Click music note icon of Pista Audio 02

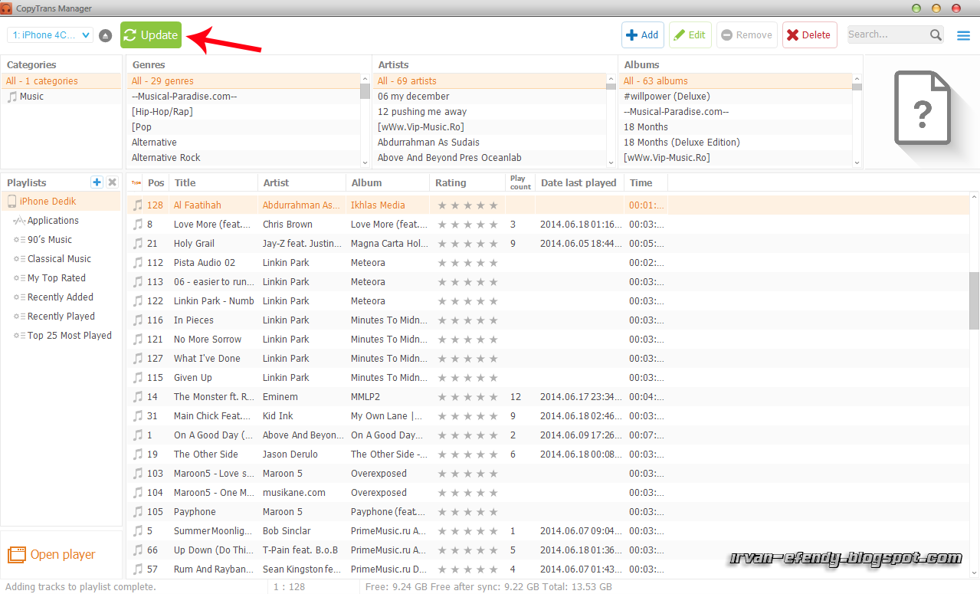click(x=138, y=263)
